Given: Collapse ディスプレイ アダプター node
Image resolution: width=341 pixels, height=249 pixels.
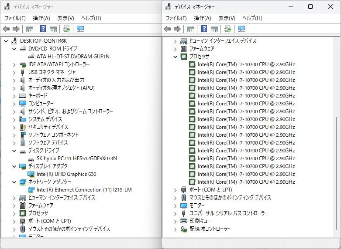Looking at the screenshot, I should (14, 167).
